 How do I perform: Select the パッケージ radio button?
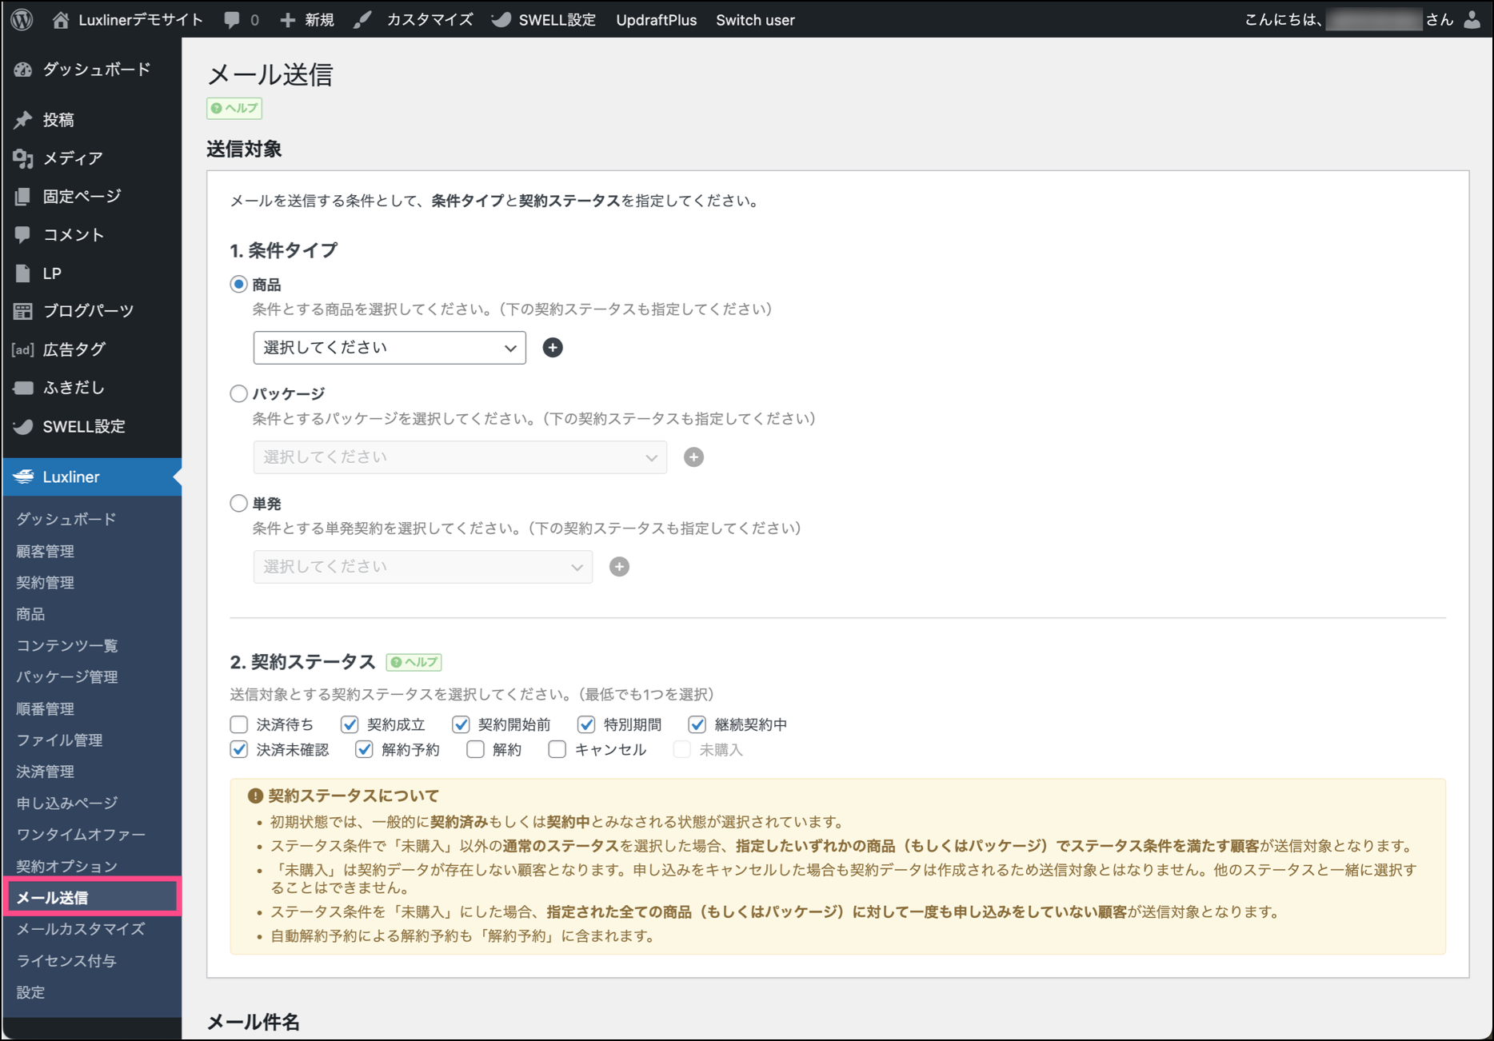coord(238,393)
